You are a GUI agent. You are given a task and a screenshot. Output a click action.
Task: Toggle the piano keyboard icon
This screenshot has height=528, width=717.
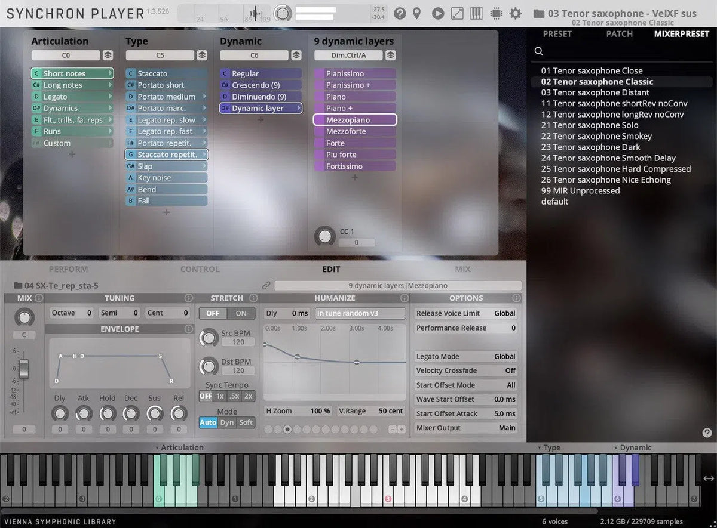pyautogui.click(x=476, y=14)
